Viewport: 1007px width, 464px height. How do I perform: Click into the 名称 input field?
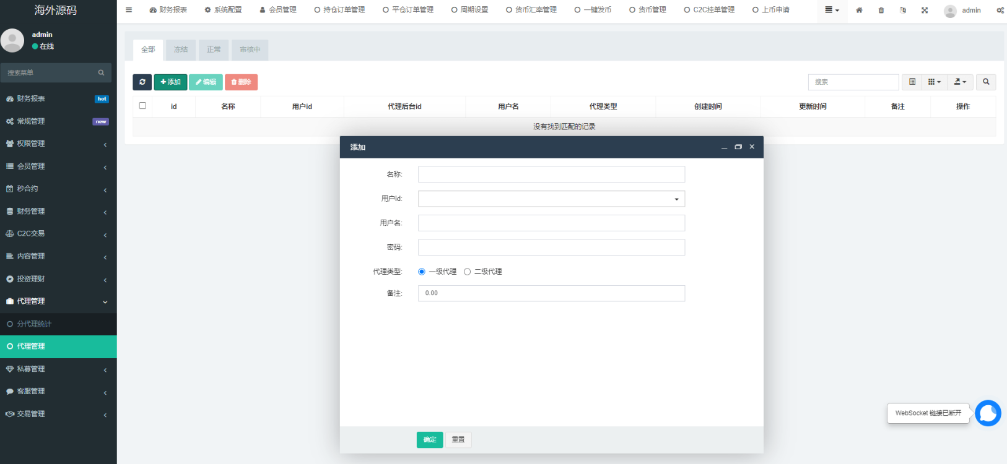[x=551, y=174]
